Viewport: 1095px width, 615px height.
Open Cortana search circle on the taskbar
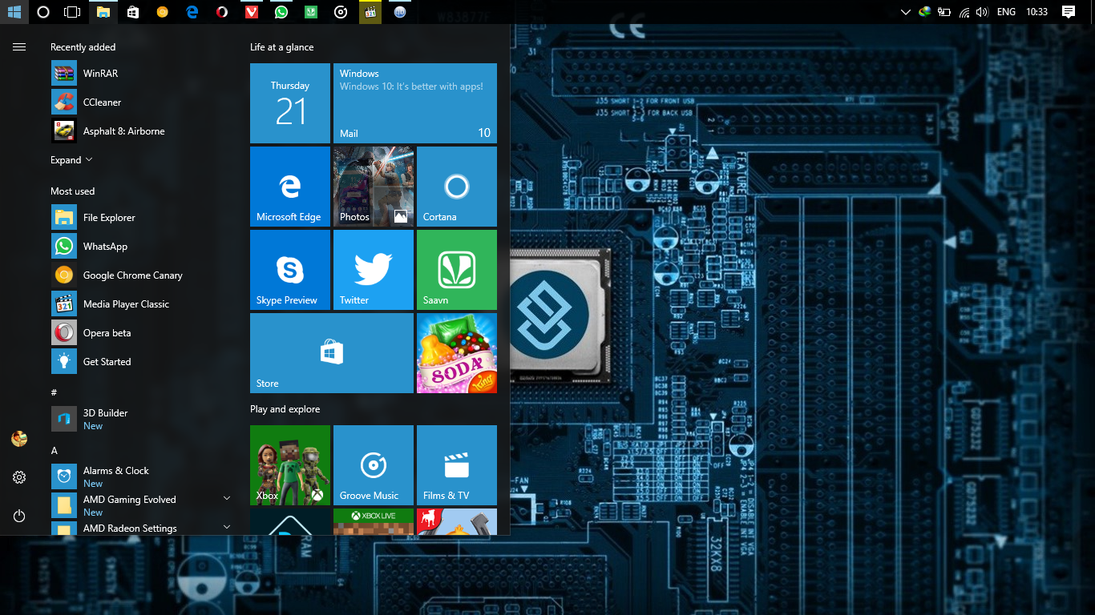point(43,12)
